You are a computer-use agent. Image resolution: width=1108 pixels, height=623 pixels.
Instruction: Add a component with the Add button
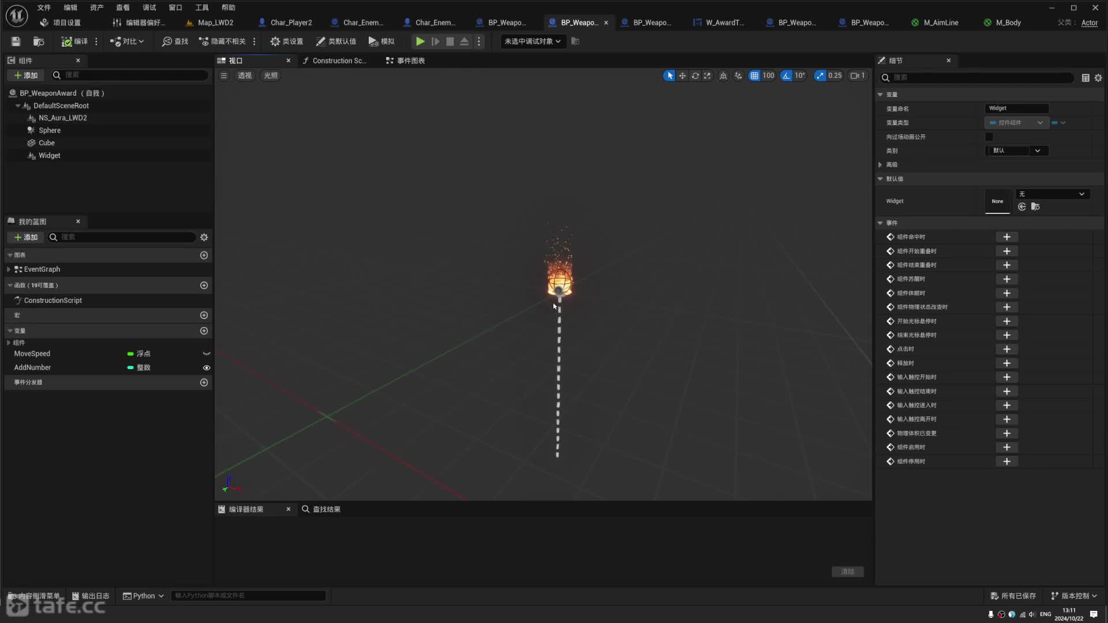pyautogui.click(x=26, y=76)
